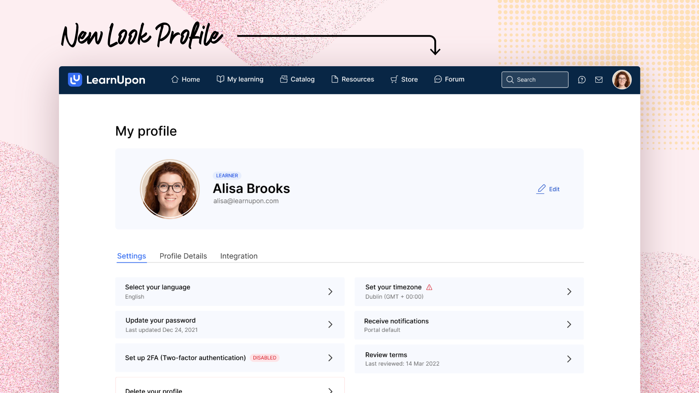This screenshot has width=699, height=393.
Task: Click the Resources document icon
Action: click(x=334, y=79)
